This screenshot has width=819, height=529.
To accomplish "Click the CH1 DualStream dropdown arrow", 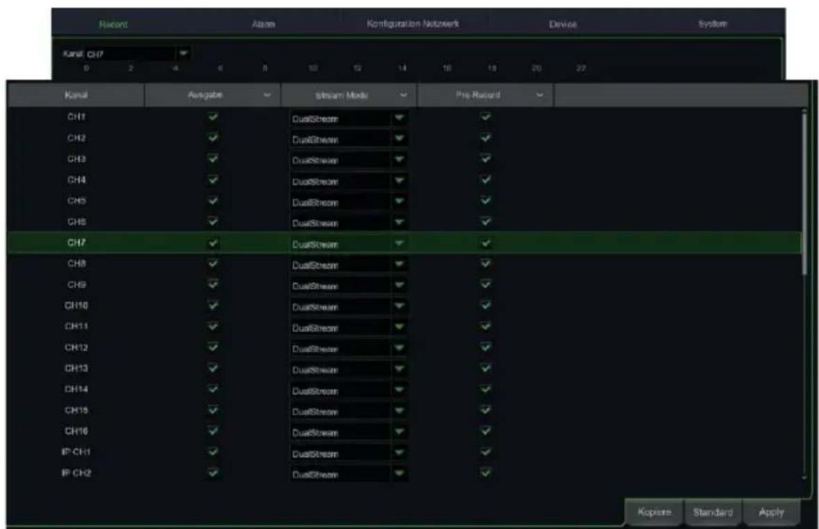I will pos(399,118).
